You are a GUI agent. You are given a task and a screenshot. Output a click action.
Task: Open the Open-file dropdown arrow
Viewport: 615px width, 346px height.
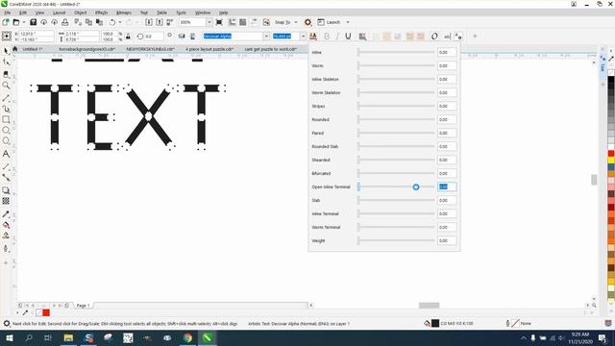click(23, 22)
